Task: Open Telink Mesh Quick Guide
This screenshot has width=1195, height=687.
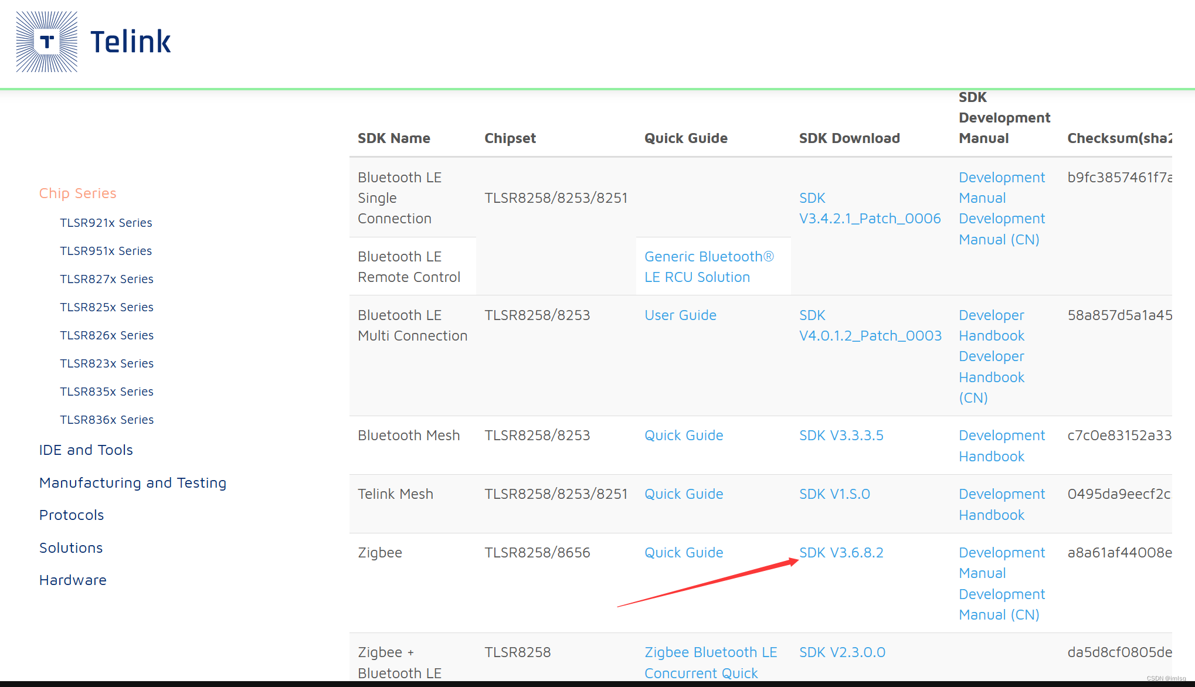Action: (683, 494)
